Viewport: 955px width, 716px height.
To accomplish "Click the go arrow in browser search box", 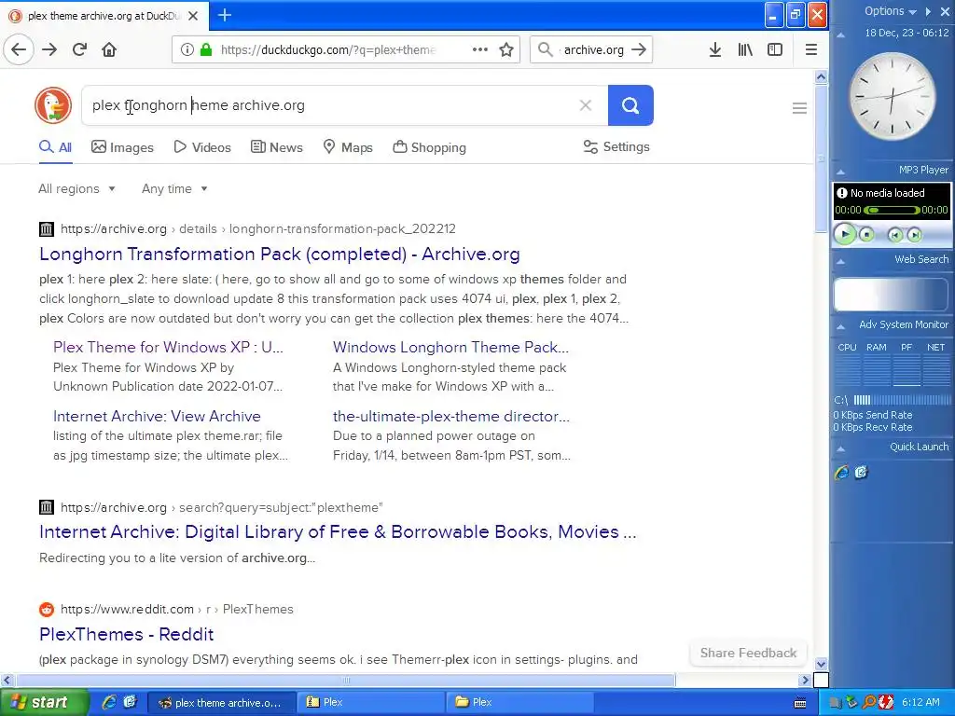I will coord(638,49).
